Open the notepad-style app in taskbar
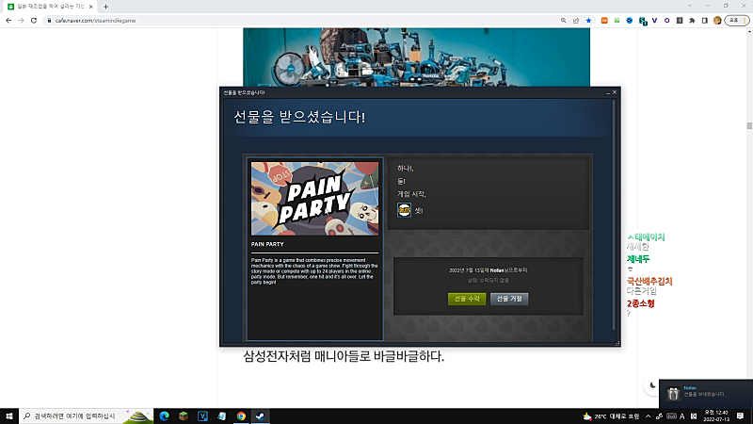Image resolution: width=753 pixels, height=424 pixels. coord(222,416)
